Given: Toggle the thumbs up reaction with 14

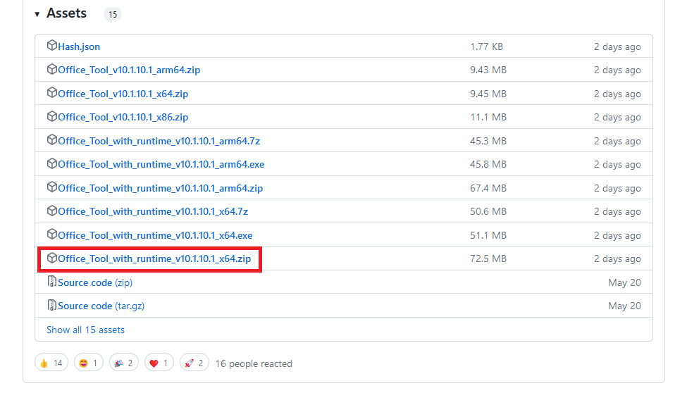Looking at the screenshot, I should [51, 363].
